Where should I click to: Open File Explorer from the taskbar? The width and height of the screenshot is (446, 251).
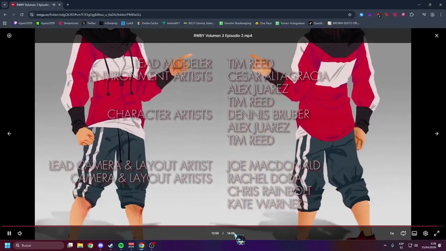[x=80, y=245]
